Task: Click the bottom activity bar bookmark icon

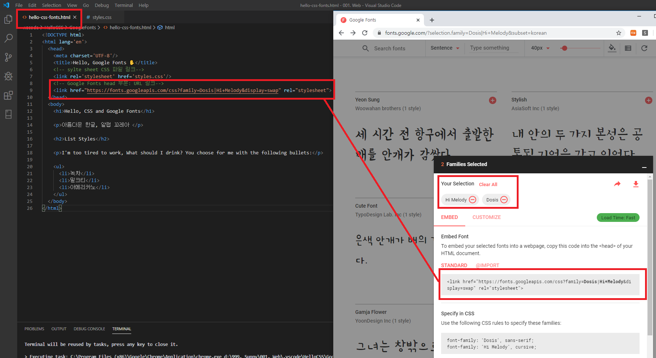Action: [8, 114]
